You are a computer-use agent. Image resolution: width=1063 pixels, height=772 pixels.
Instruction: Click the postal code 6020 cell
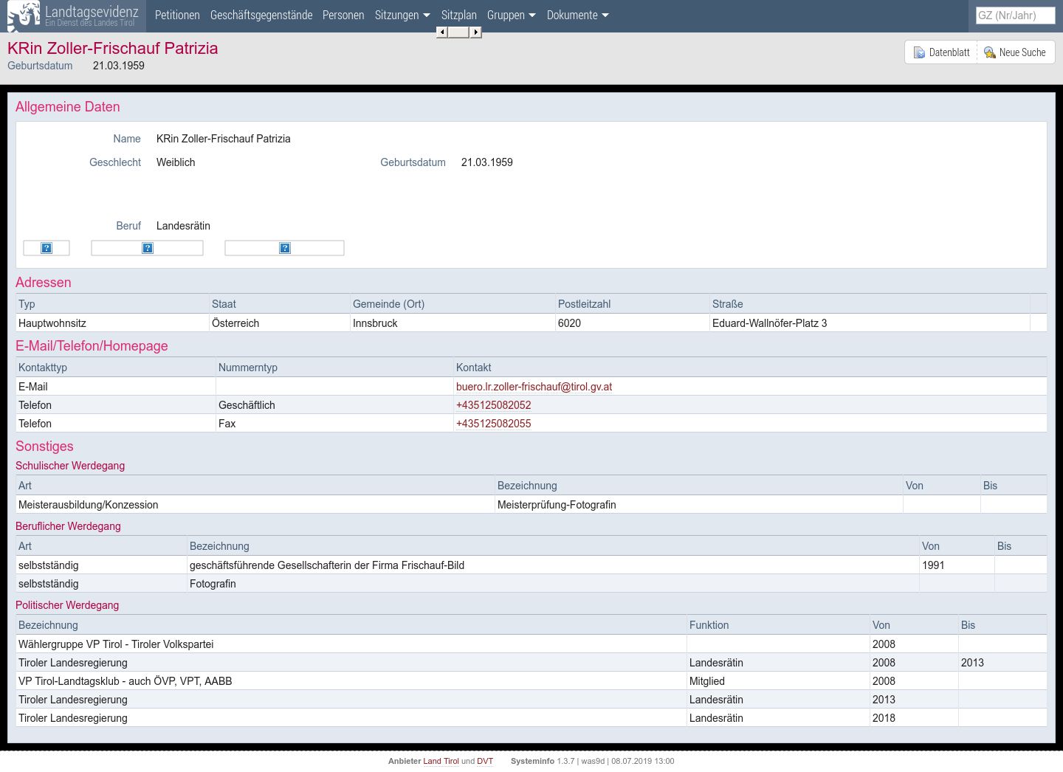(x=632, y=323)
